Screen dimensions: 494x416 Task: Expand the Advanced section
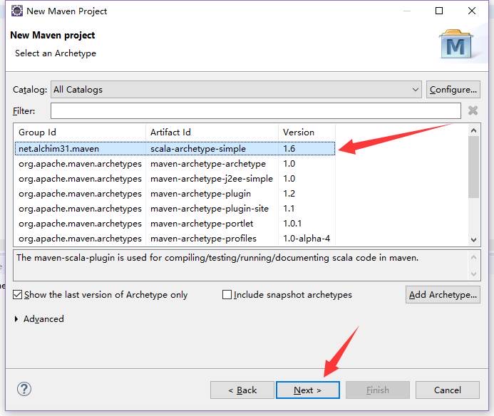coord(17,319)
